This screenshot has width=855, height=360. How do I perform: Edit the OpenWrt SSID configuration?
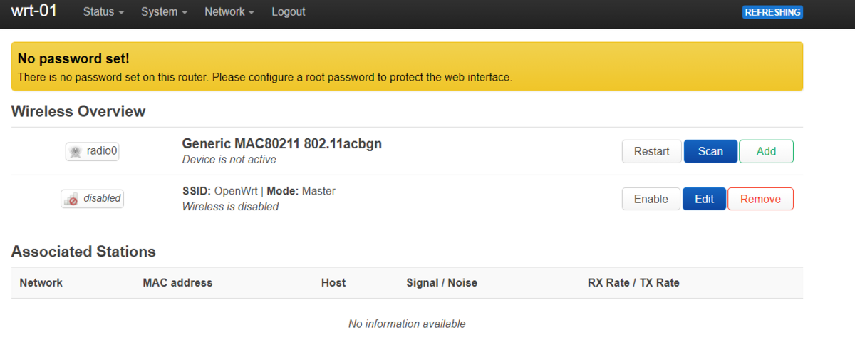tap(704, 199)
